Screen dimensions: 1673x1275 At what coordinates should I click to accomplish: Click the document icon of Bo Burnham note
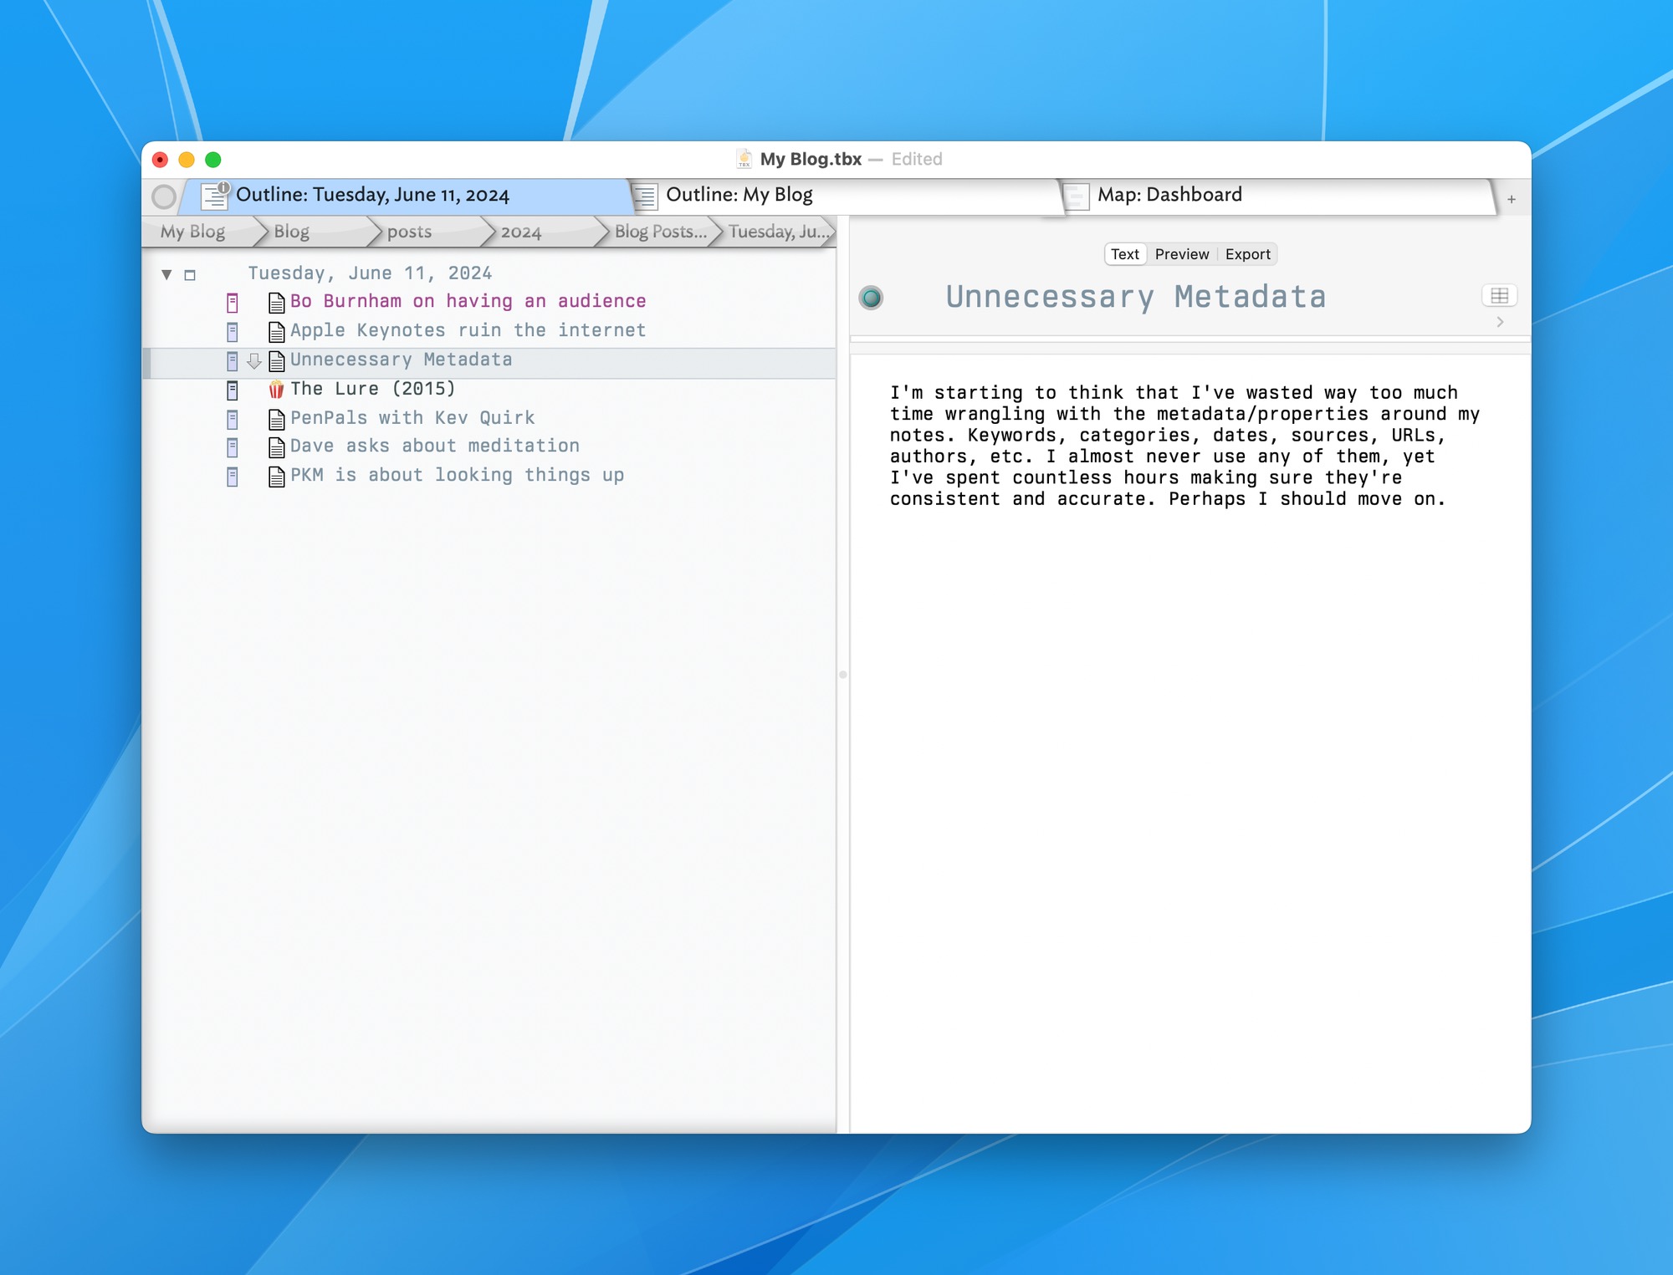coord(276,303)
